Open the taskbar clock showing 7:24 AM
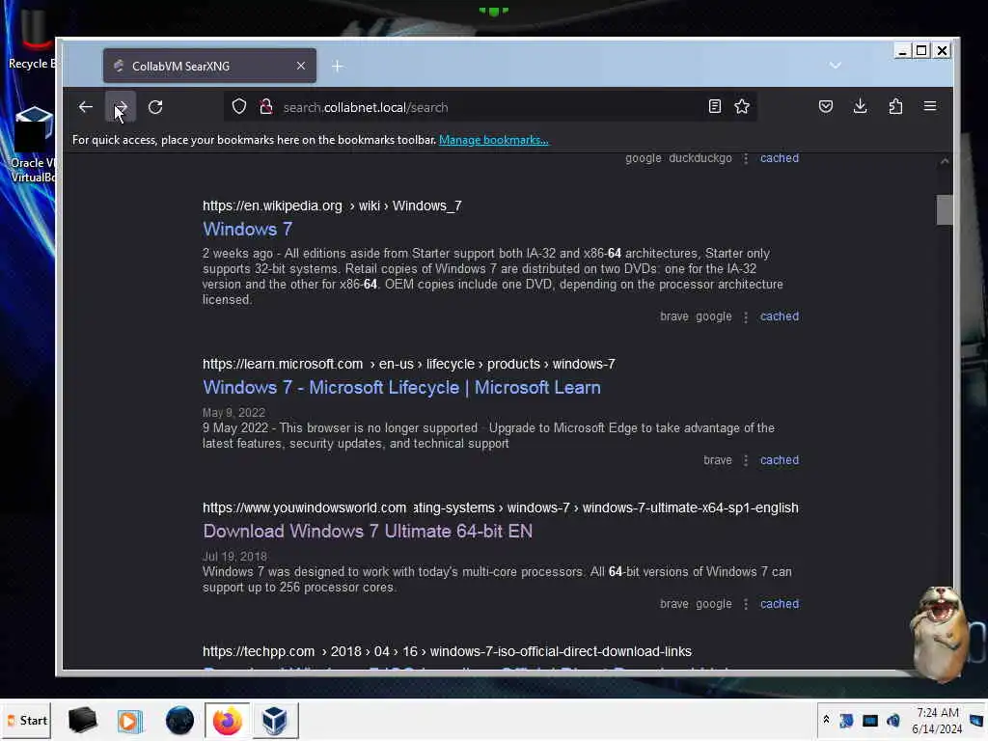Image resolution: width=988 pixels, height=741 pixels. 938,721
